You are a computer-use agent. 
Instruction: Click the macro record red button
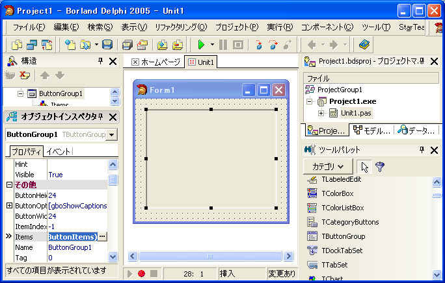(141, 273)
